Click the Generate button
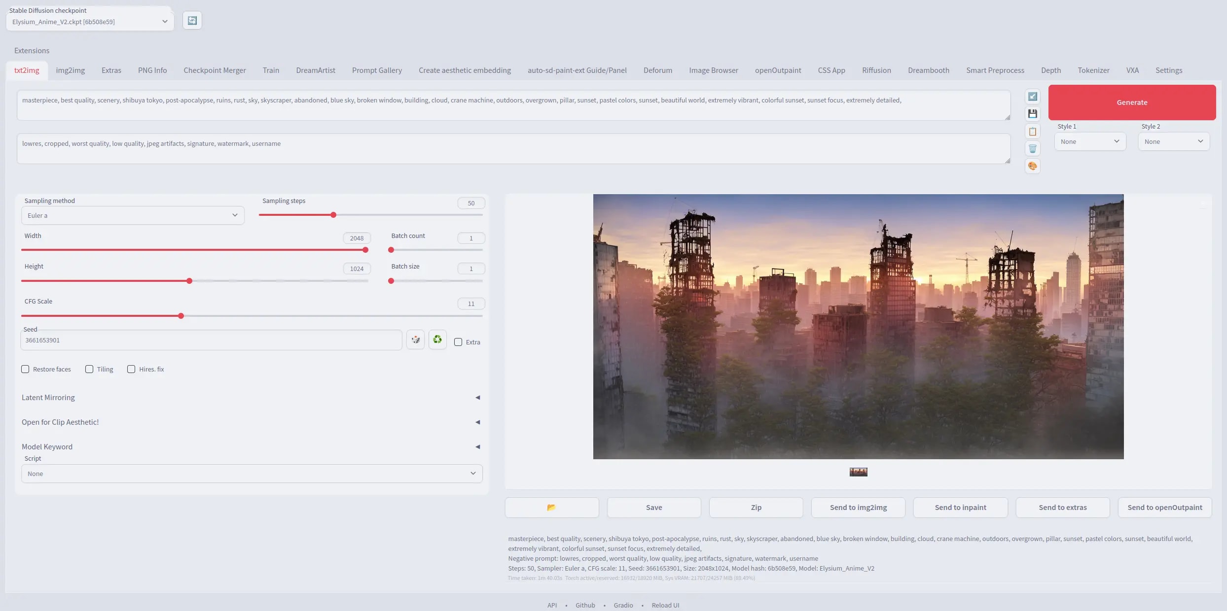The width and height of the screenshot is (1227, 611). [x=1132, y=102]
